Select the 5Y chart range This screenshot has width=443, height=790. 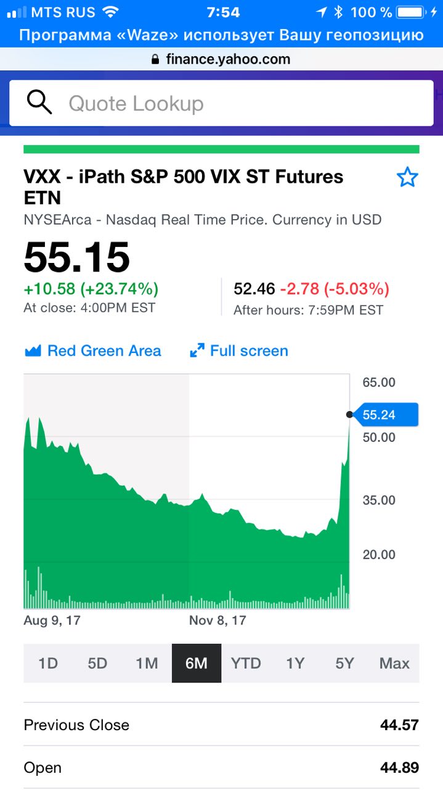pos(345,663)
